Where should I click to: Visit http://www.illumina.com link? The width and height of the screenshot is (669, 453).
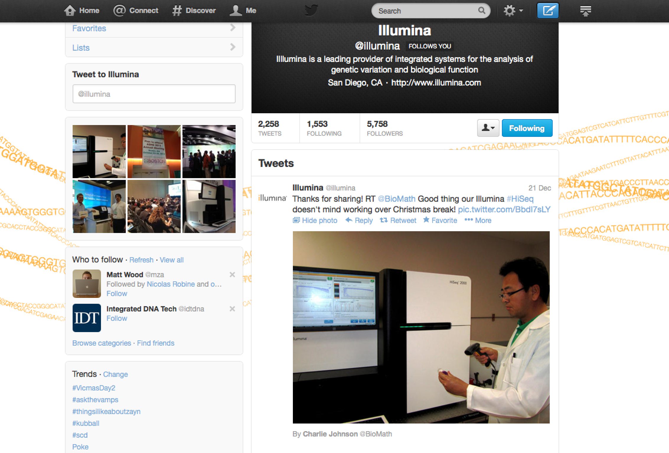[x=436, y=83]
